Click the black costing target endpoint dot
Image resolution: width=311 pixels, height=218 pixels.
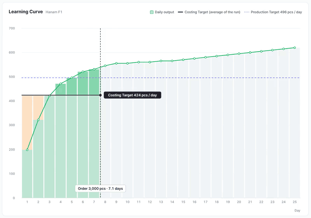pos(100,95)
